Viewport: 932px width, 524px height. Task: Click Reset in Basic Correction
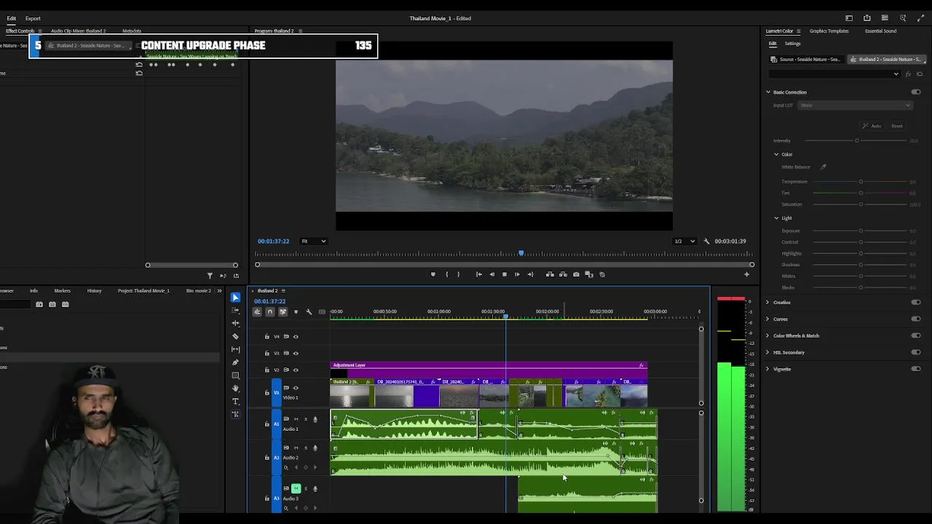tap(897, 126)
